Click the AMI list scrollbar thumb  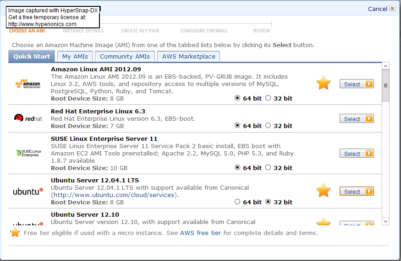pyautogui.click(x=386, y=85)
